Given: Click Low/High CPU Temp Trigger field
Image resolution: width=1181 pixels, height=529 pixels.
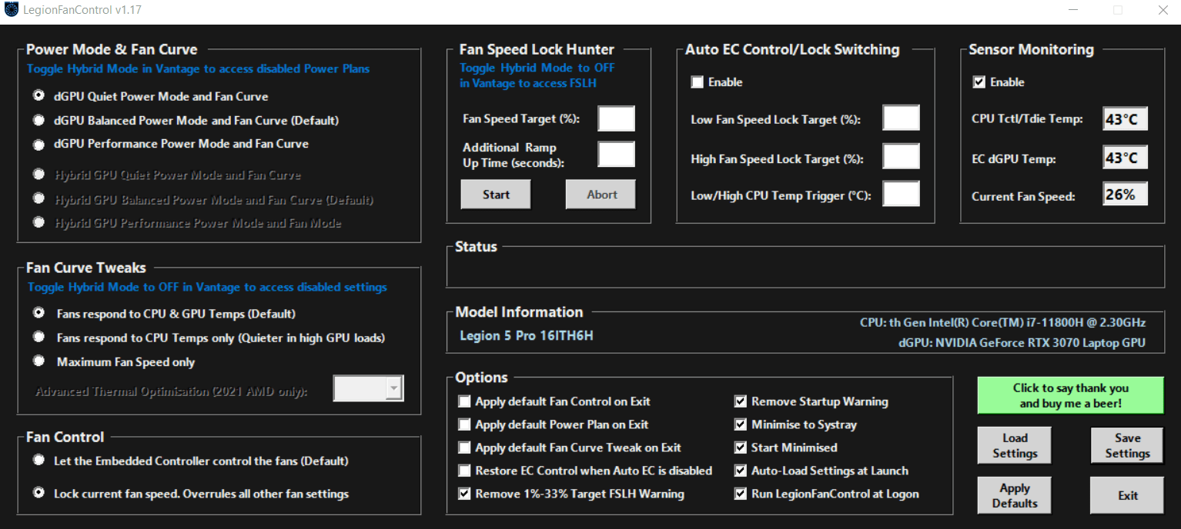Looking at the screenshot, I should point(901,194).
